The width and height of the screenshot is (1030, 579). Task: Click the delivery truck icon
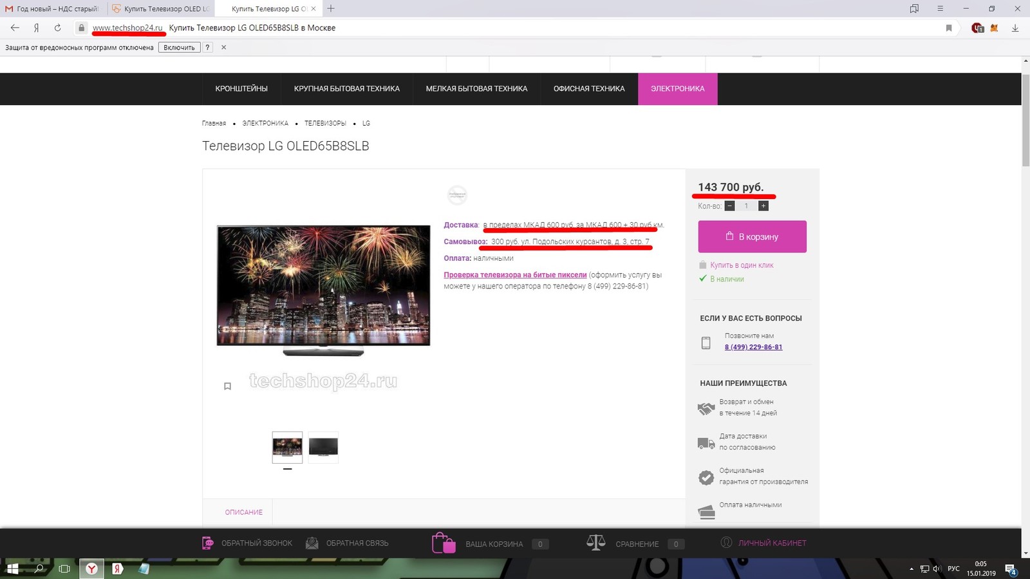(706, 443)
